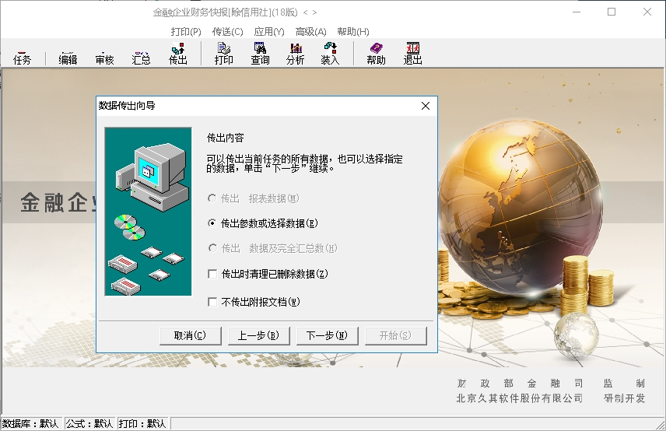Go back with the 上一步(B) button
This screenshot has height=431, width=666.
(x=258, y=335)
